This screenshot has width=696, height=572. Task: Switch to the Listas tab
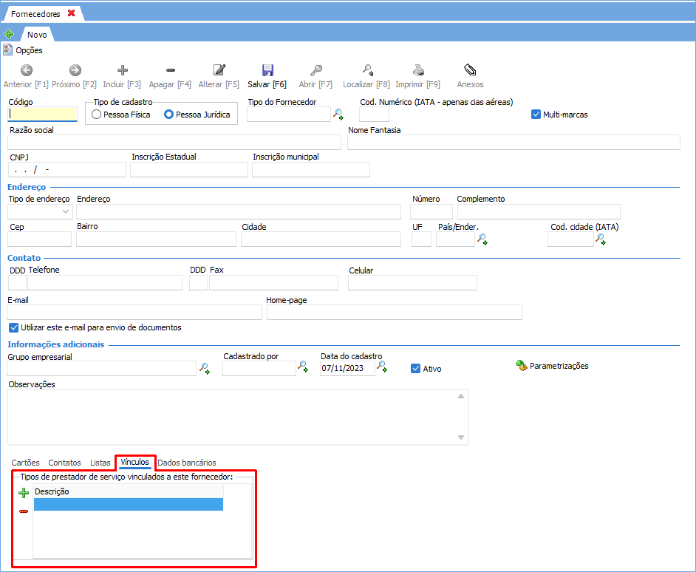point(100,463)
